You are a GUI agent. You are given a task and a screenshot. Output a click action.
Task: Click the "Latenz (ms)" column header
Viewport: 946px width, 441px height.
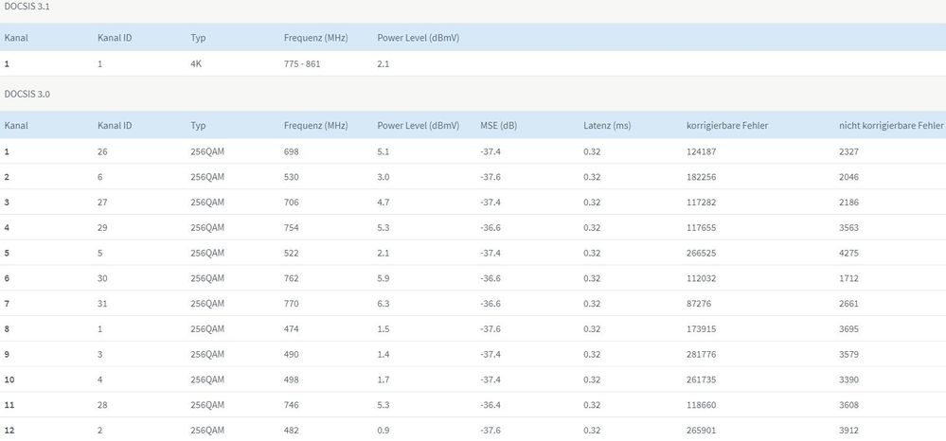(609, 125)
